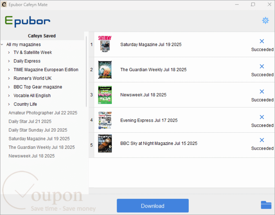Remove The Guardian Weekly download with X
Image resolution: width=275 pixels, height=215 pixels.
click(262, 66)
